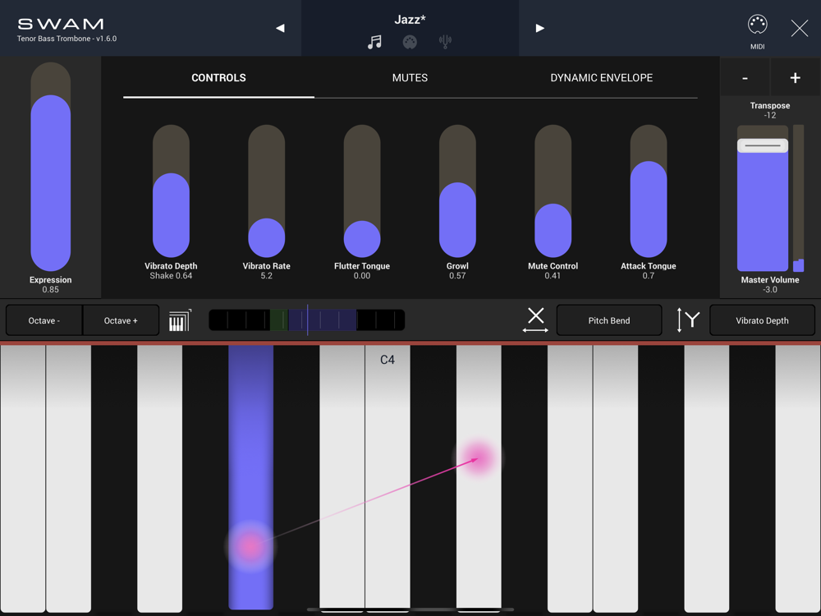Click the Octave + button

pos(121,320)
